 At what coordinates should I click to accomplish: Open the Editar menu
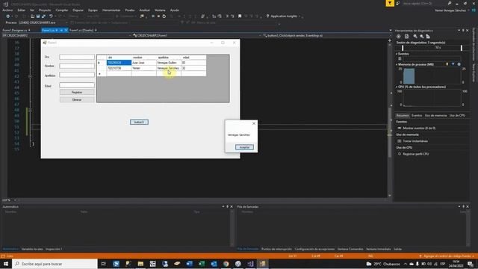pyautogui.click(x=22, y=10)
